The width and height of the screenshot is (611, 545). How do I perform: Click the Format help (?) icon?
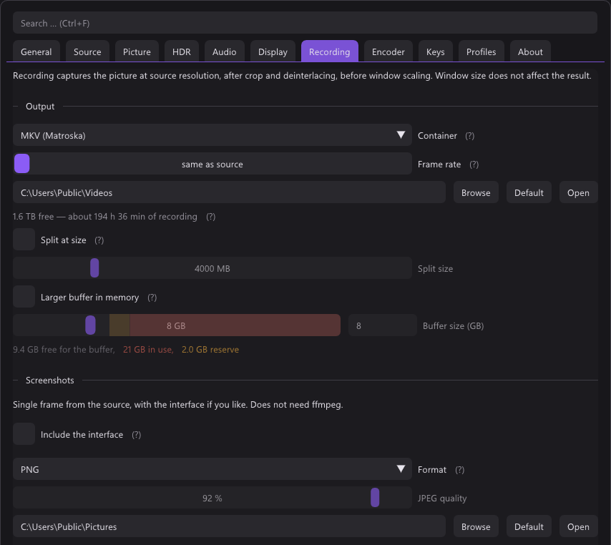[x=459, y=469]
